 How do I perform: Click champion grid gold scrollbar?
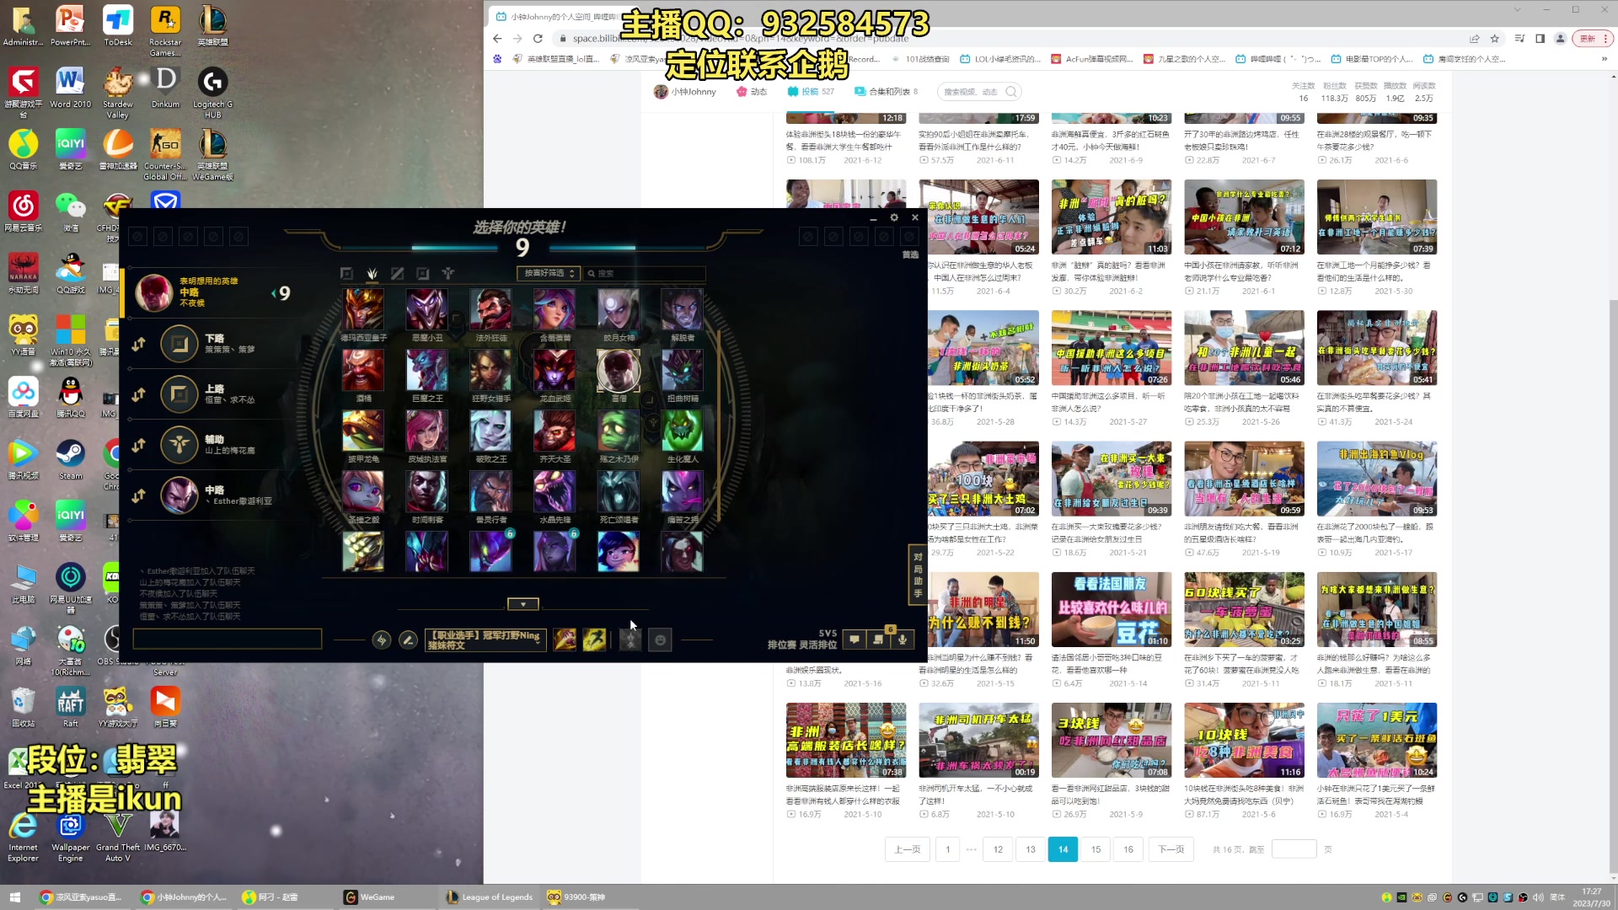pyautogui.click(x=719, y=426)
